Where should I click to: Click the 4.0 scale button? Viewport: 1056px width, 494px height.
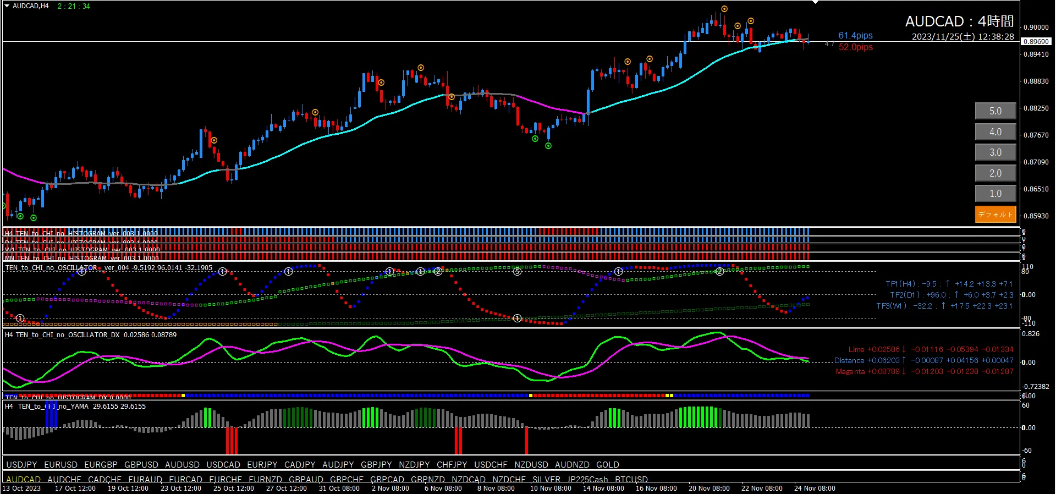click(996, 132)
